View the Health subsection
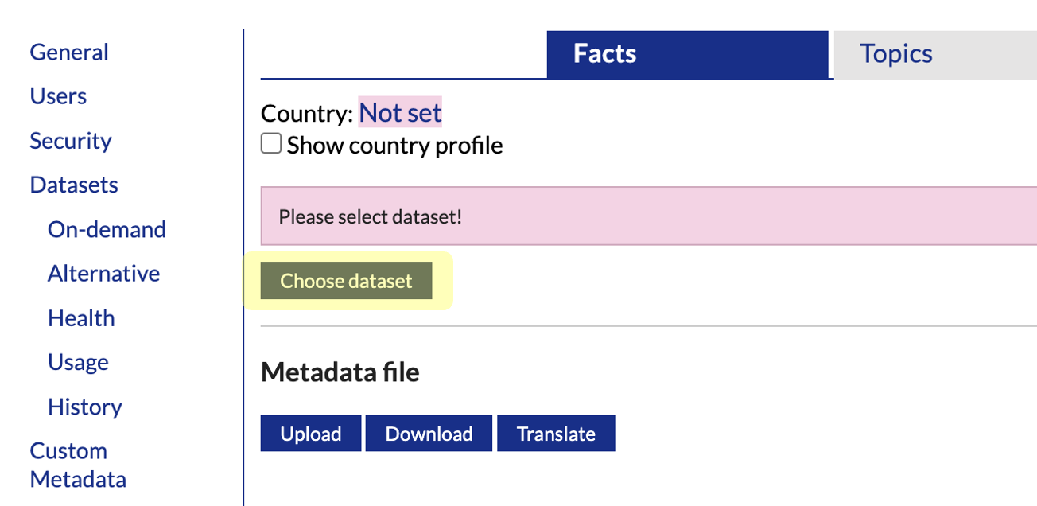Image resolution: width=1037 pixels, height=506 pixels. (x=81, y=318)
